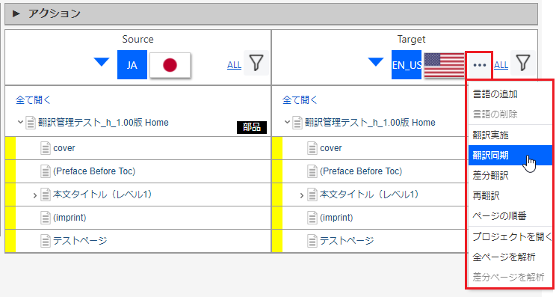The image size is (556, 297).
Task: Click the Source cover page icon
Action: [x=46, y=148]
